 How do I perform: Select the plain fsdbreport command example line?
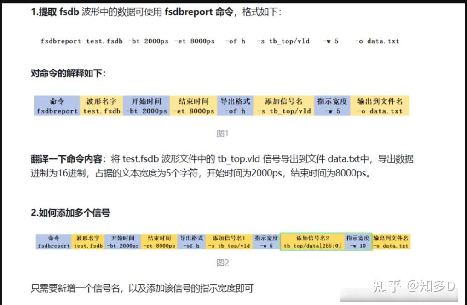pyautogui.click(x=220, y=41)
